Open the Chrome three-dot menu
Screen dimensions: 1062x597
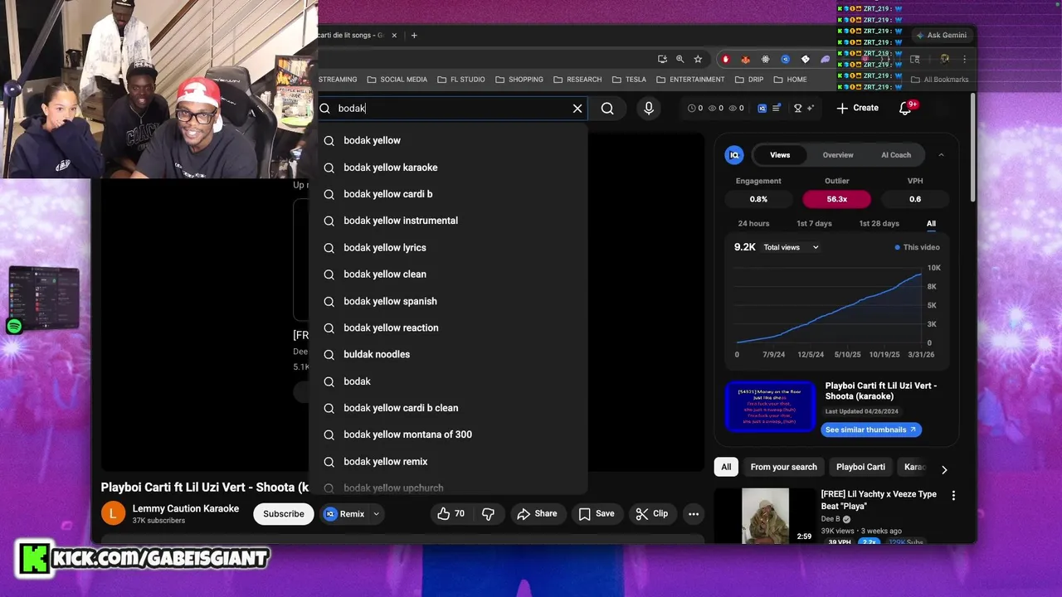coord(964,59)
